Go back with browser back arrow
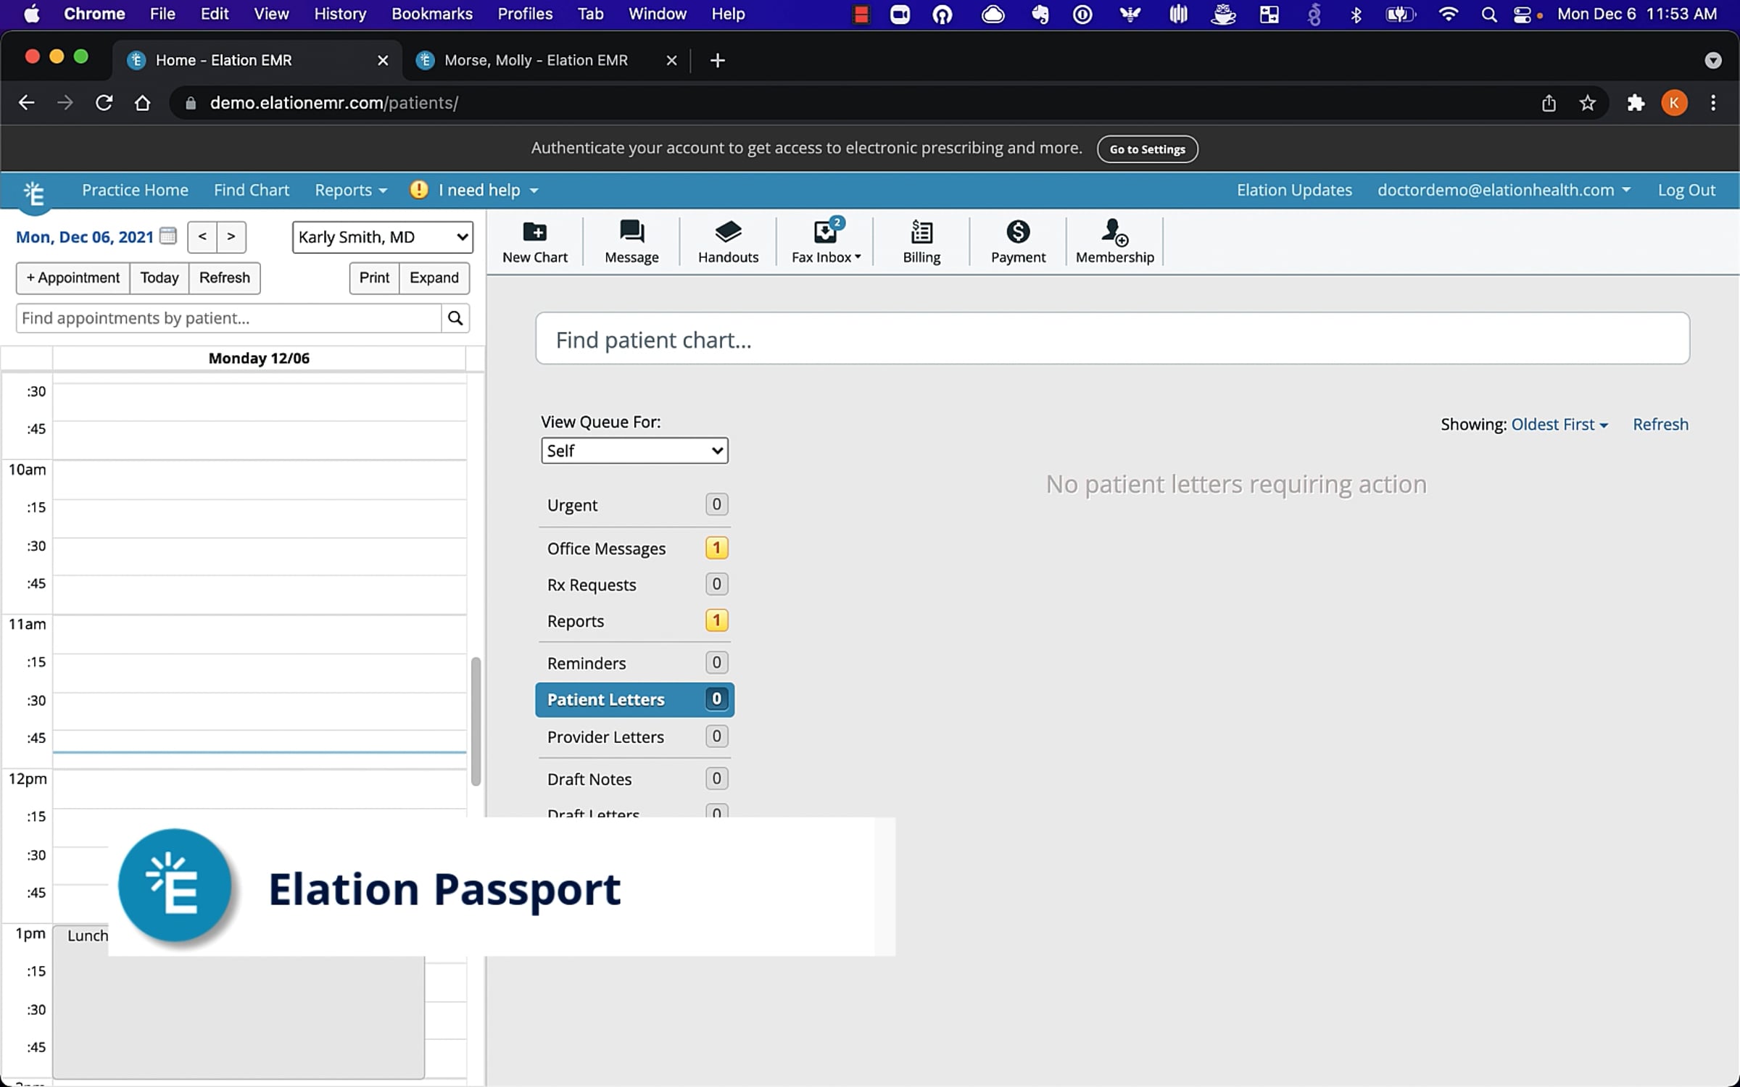 [x=26, y=103]
